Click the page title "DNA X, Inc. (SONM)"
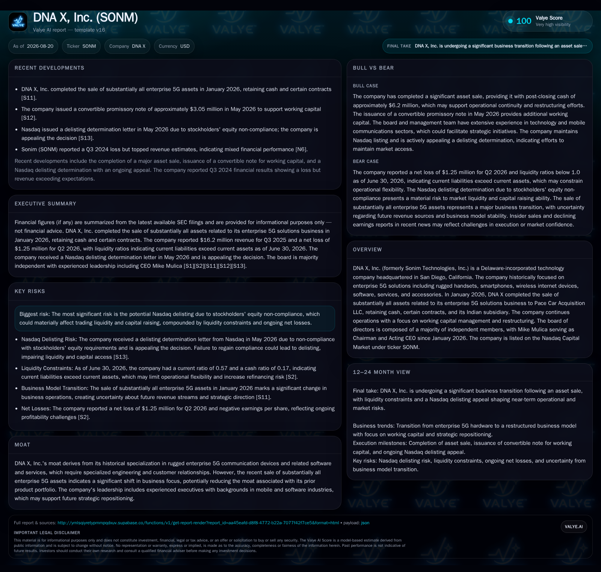Image resolution: width=601 pixels, height=572 pixels. click(x=86, y=18)
